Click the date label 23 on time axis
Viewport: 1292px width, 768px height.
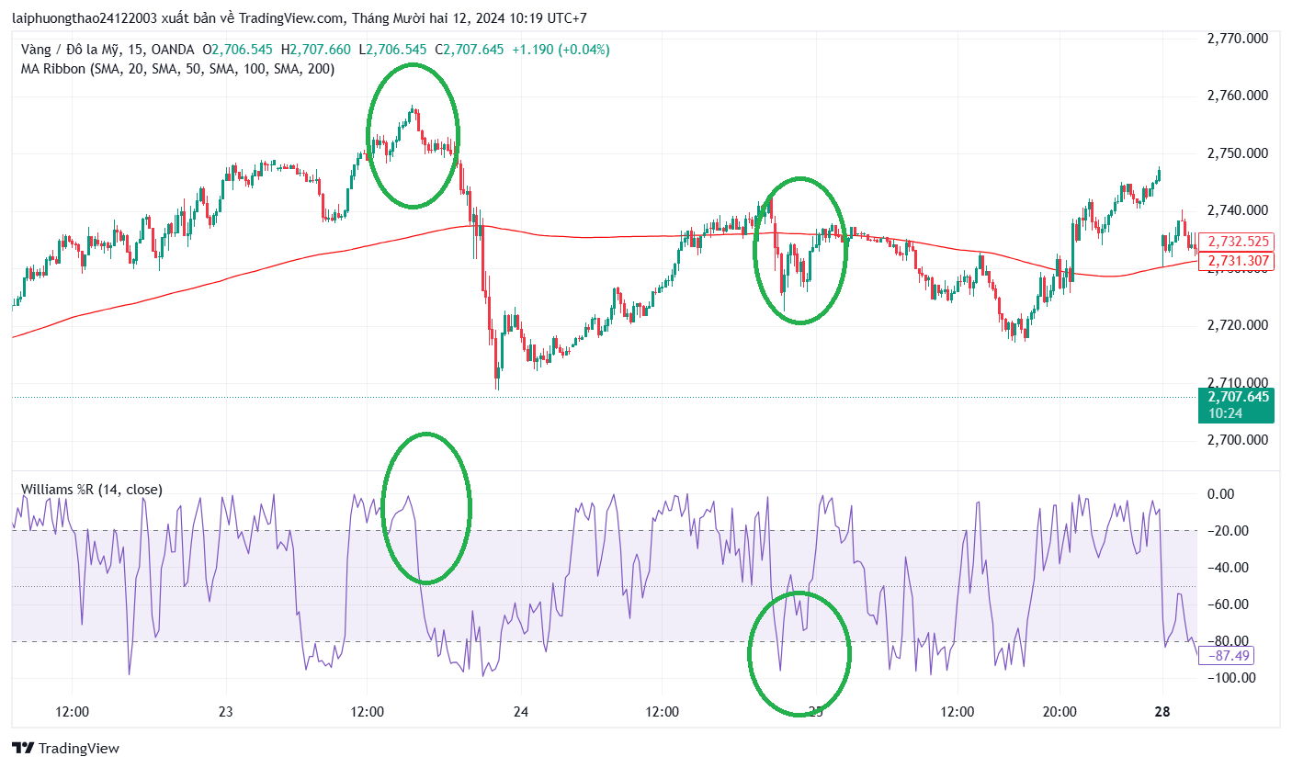226,712
